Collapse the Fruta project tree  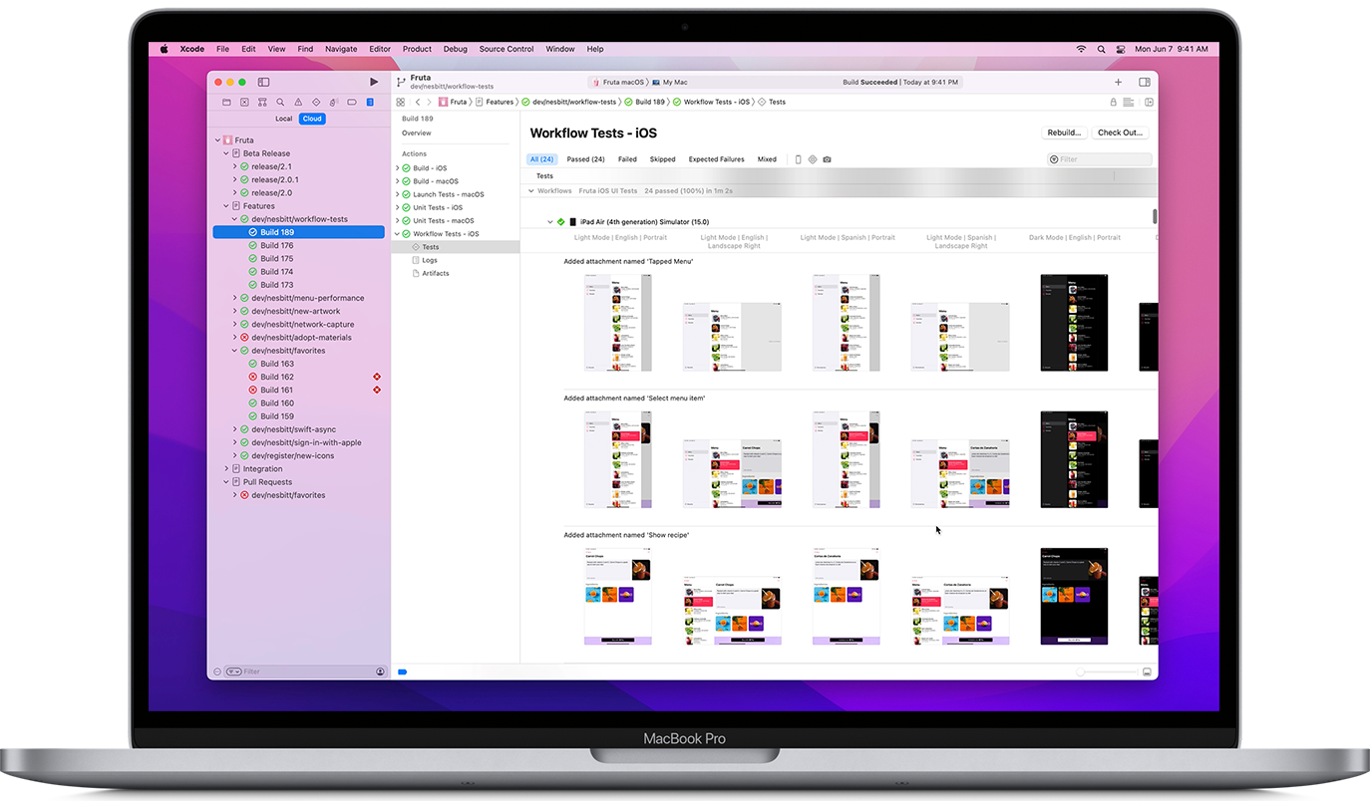(x=217, y=140)
